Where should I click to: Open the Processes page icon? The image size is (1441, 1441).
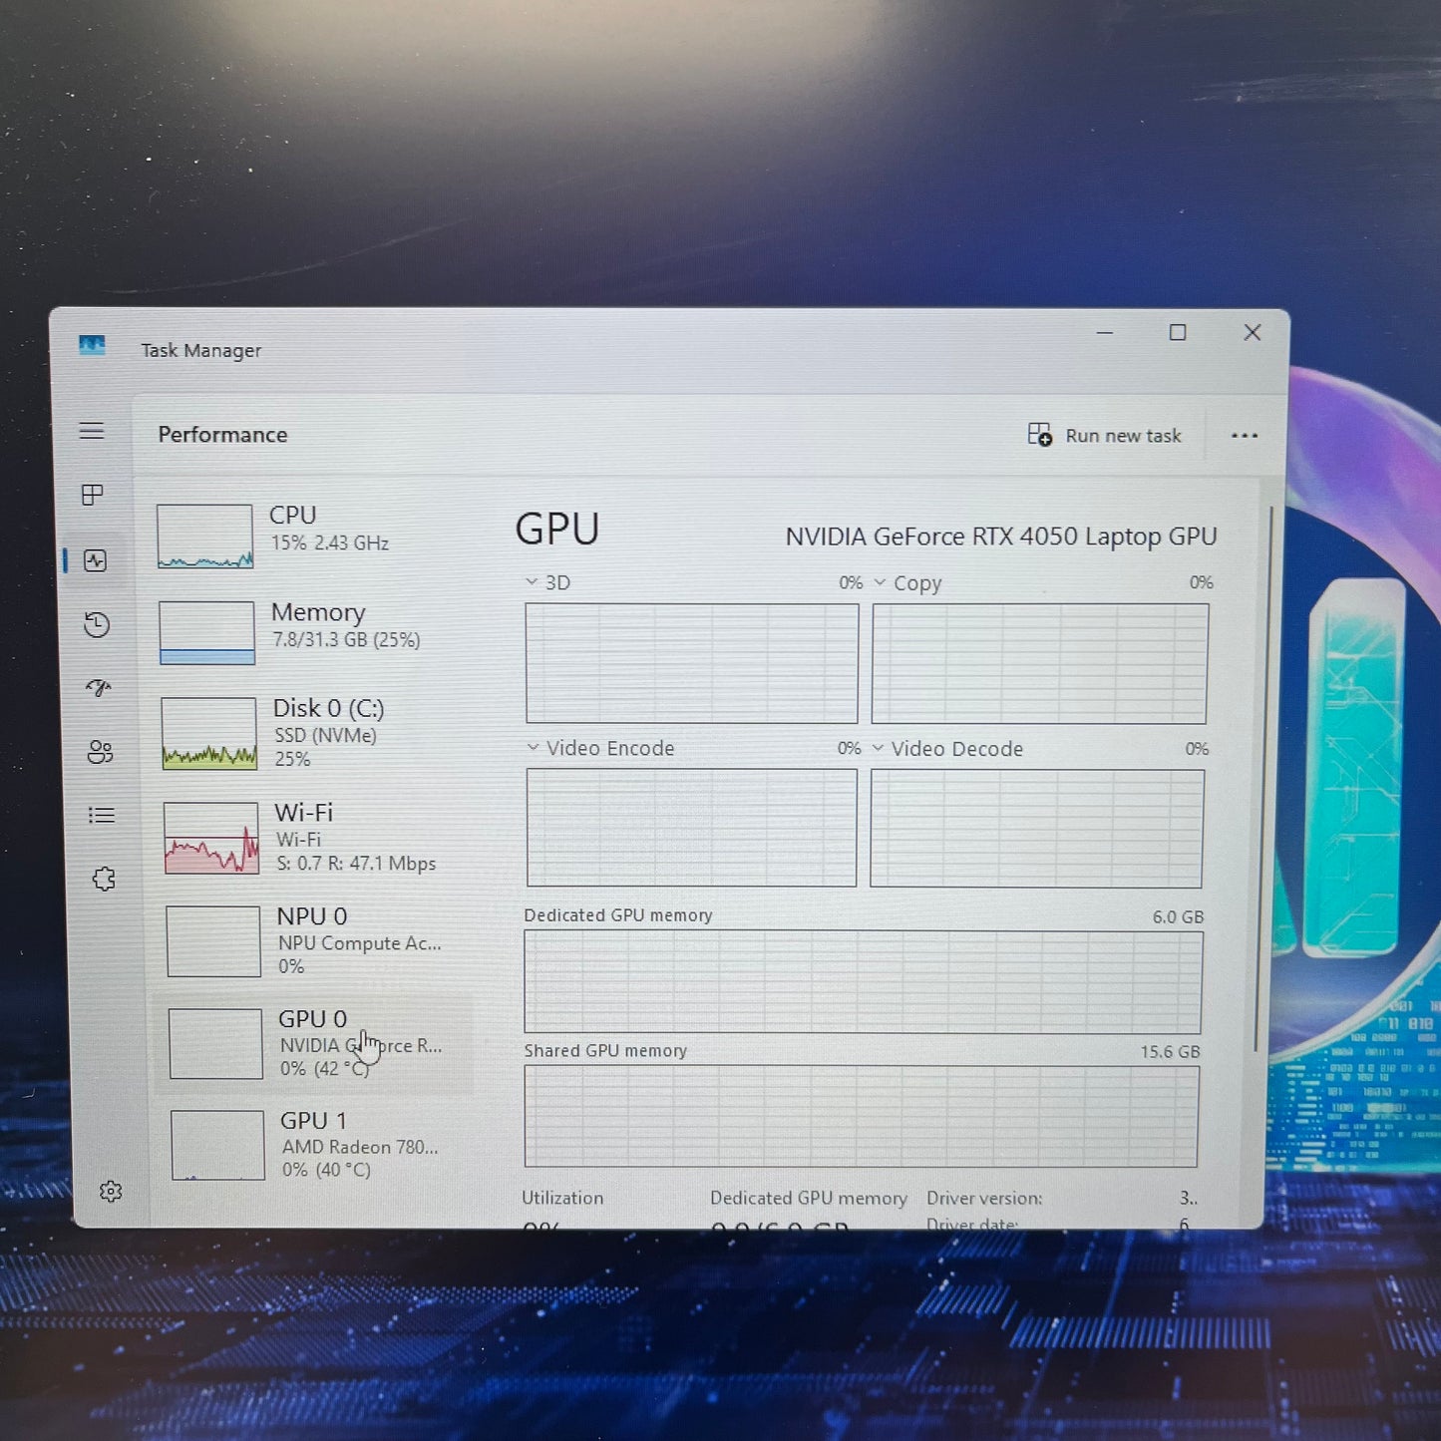coord(93,495)
